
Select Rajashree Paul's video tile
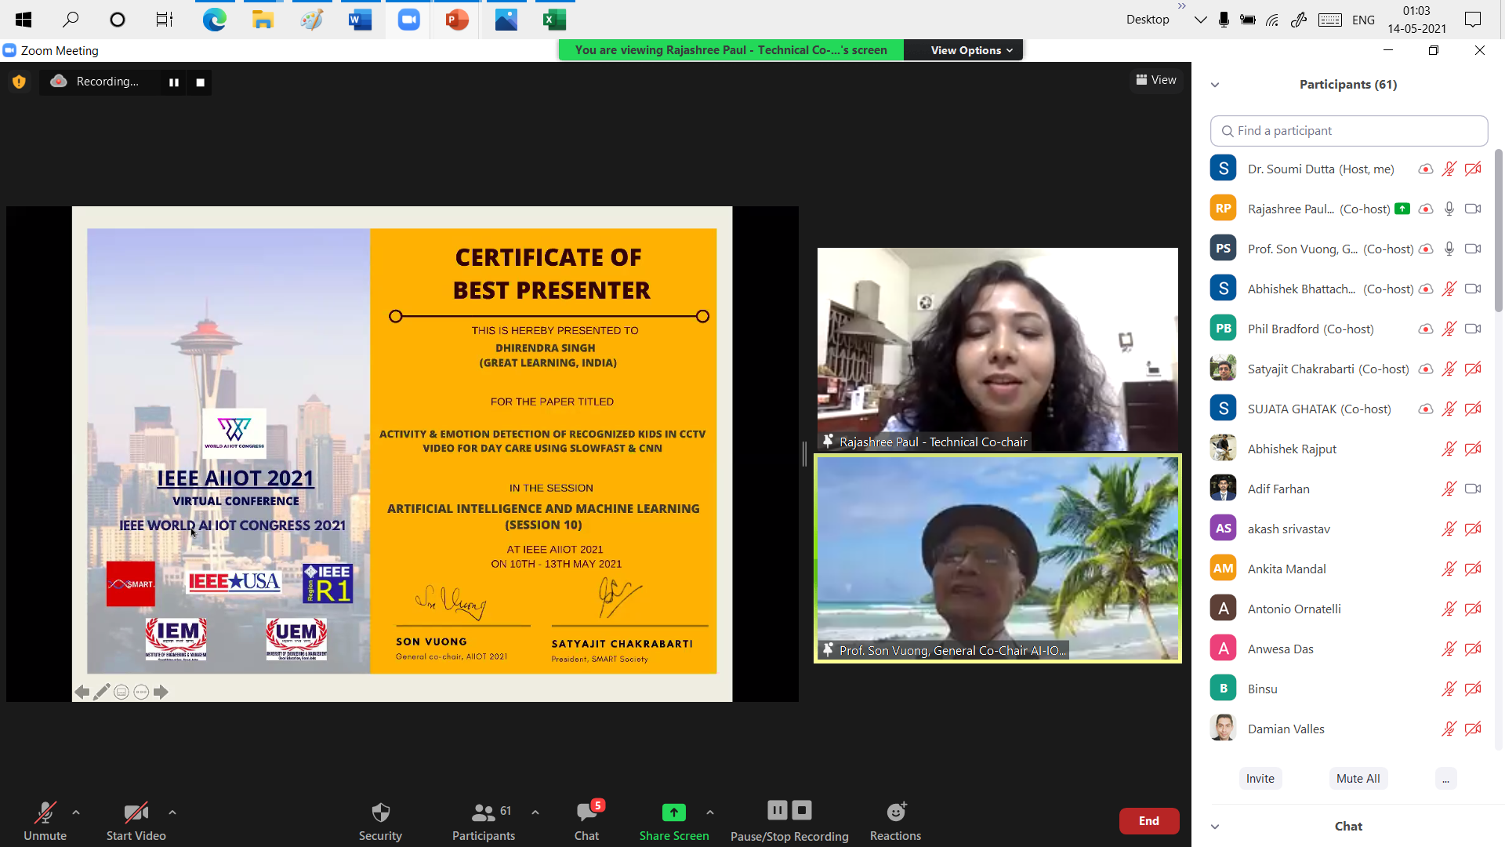click(x=998, y=350)
